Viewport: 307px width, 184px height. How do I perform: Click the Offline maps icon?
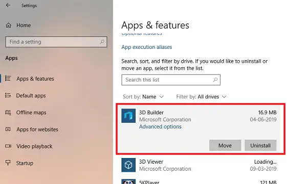point(8,113)
